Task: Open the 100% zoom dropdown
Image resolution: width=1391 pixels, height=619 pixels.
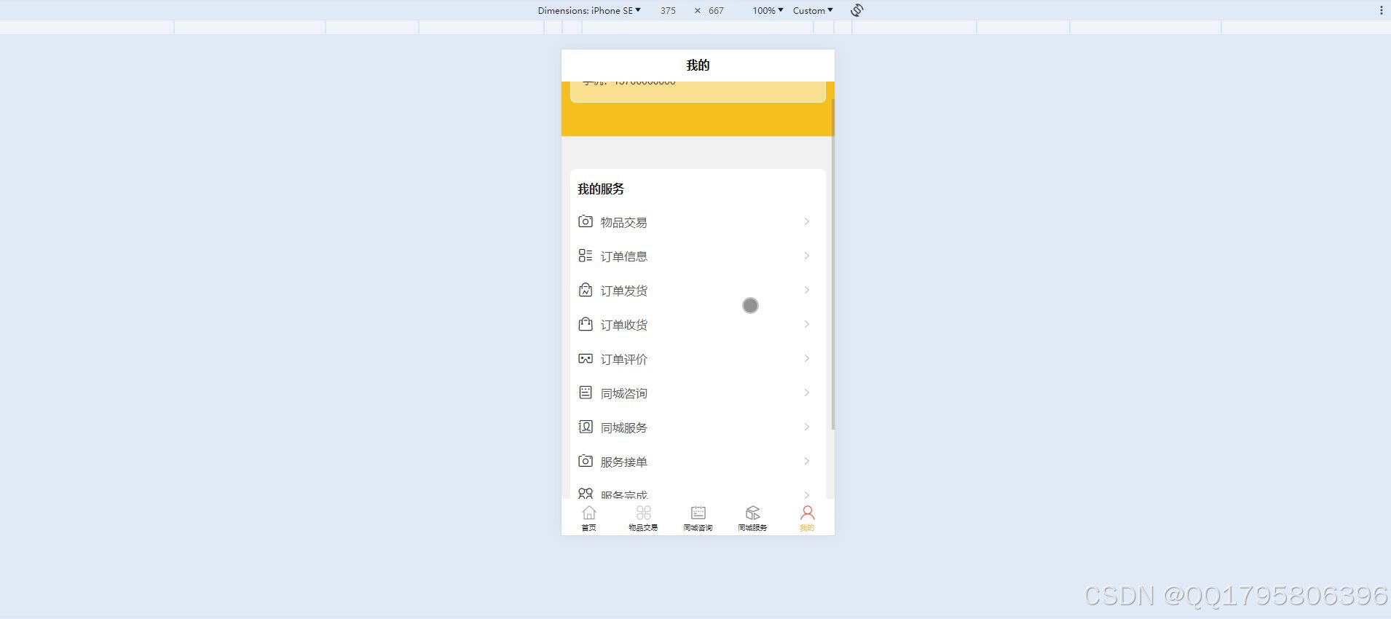Action: tap(768, 10)
